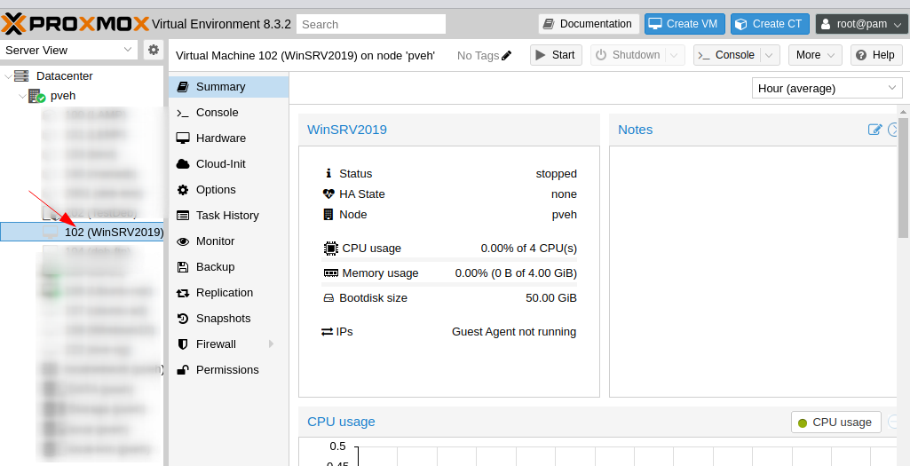Go to the Hardware section

pos(229,138)
